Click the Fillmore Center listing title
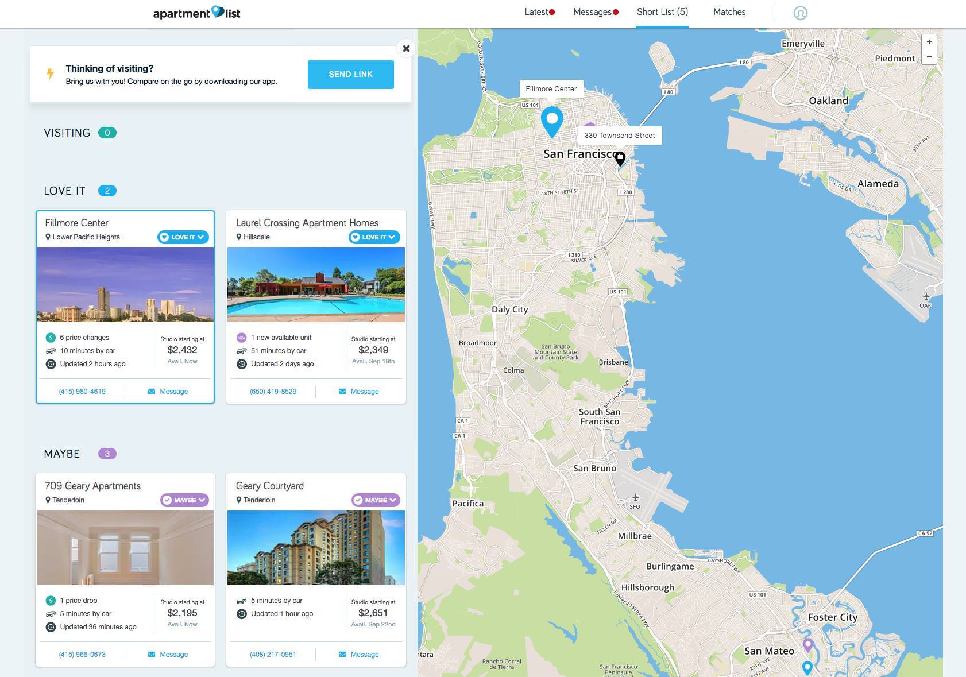This screenshot has height=677, width=966. pos(76,223)
